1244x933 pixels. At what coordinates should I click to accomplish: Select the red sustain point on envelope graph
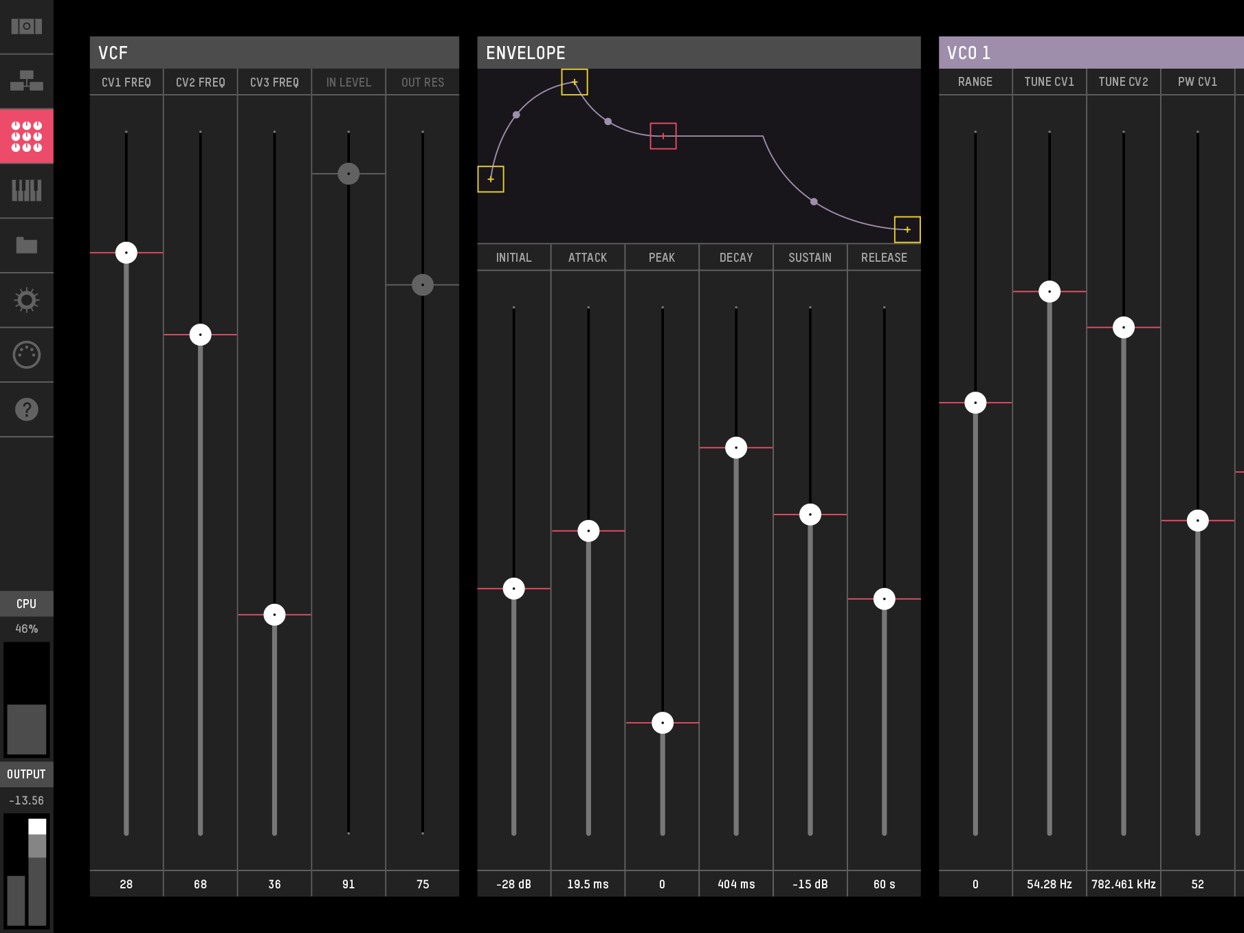pos(663,136)
